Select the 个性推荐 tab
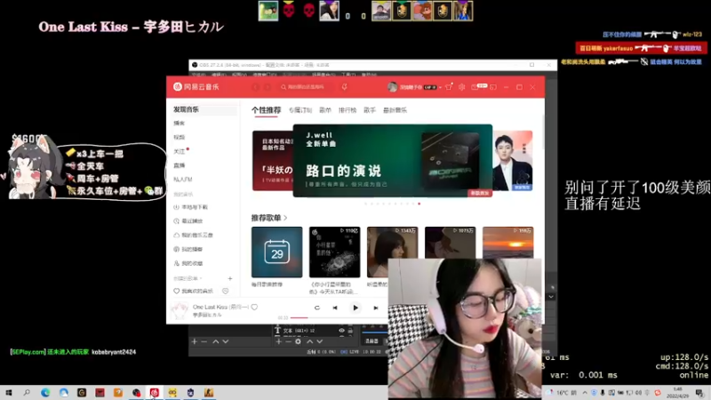Image resolution: width=711 pixels, height=400 pixels. (x=266, y=110)
